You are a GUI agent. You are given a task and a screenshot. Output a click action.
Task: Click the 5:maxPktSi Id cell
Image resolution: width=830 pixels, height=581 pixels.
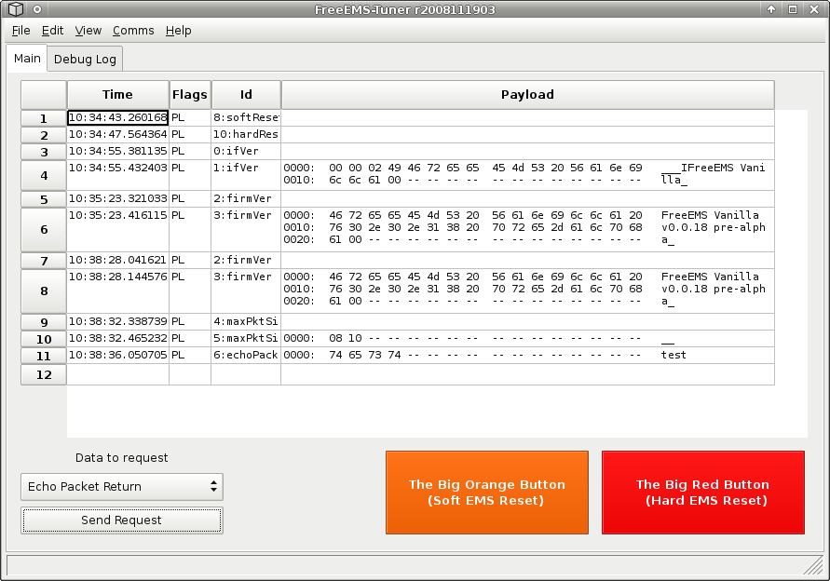[x=246, y=339]
